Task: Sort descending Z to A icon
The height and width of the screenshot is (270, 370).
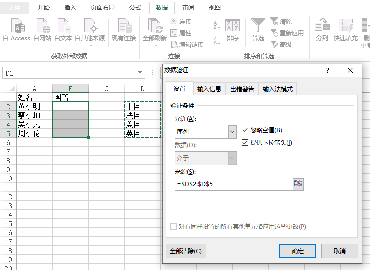Action: 217,40
